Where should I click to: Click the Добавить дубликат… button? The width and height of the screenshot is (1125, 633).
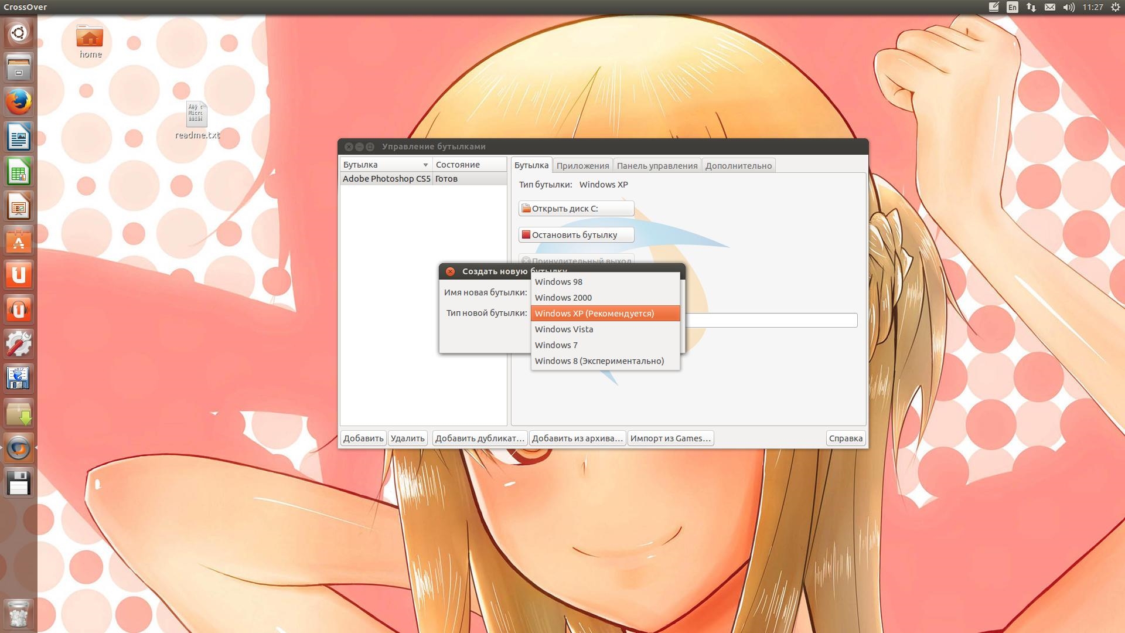pos(480,438)
